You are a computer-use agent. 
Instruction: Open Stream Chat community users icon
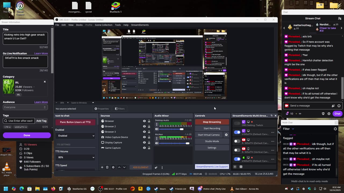click(x=340, y=18)
